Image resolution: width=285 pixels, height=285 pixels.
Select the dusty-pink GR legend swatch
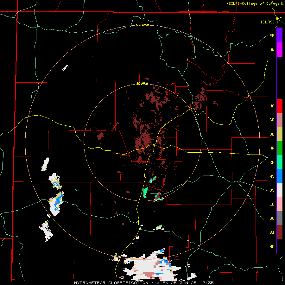click(x=280, y=120)
